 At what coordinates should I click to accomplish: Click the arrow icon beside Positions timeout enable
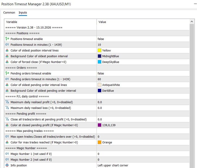(7, 39)
